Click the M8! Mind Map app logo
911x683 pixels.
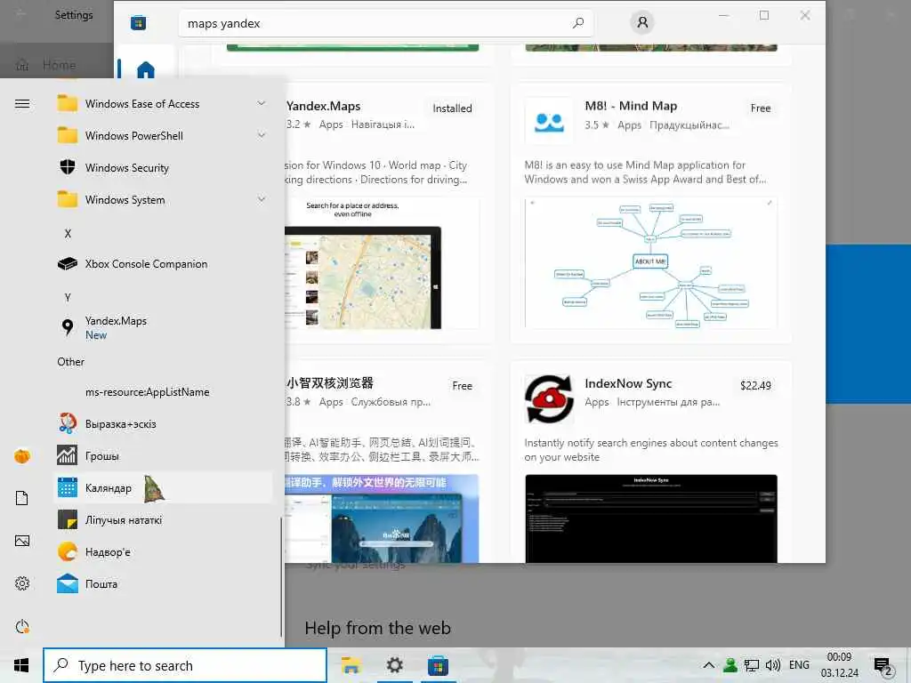point(549,121)
